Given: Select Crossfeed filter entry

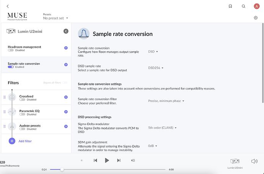Looking at the screenshot, I should click(36, 97).
